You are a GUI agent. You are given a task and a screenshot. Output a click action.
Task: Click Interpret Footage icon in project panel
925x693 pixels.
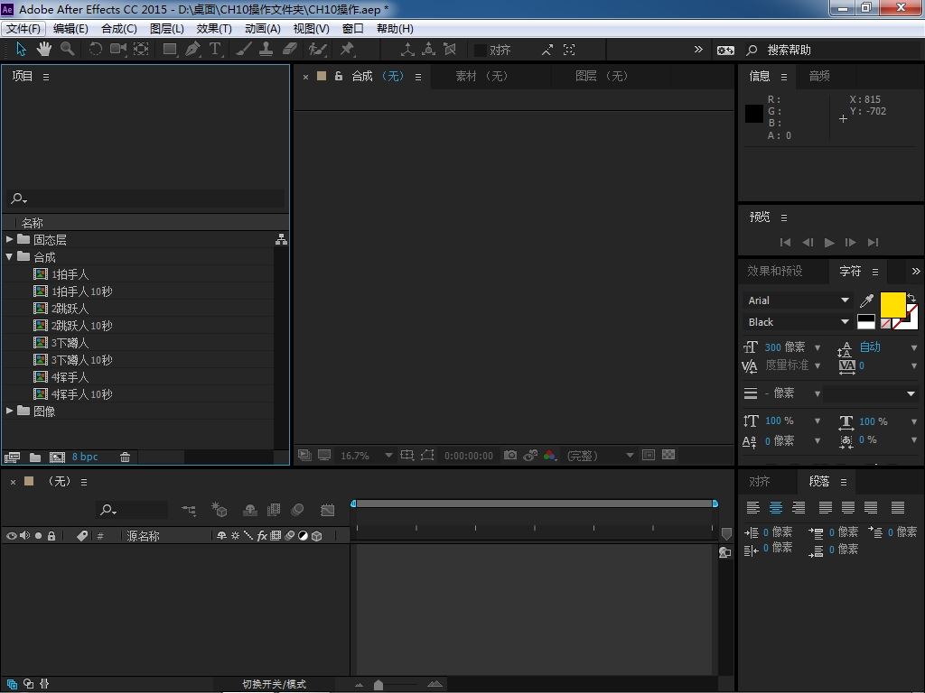[x=12, y=457]
